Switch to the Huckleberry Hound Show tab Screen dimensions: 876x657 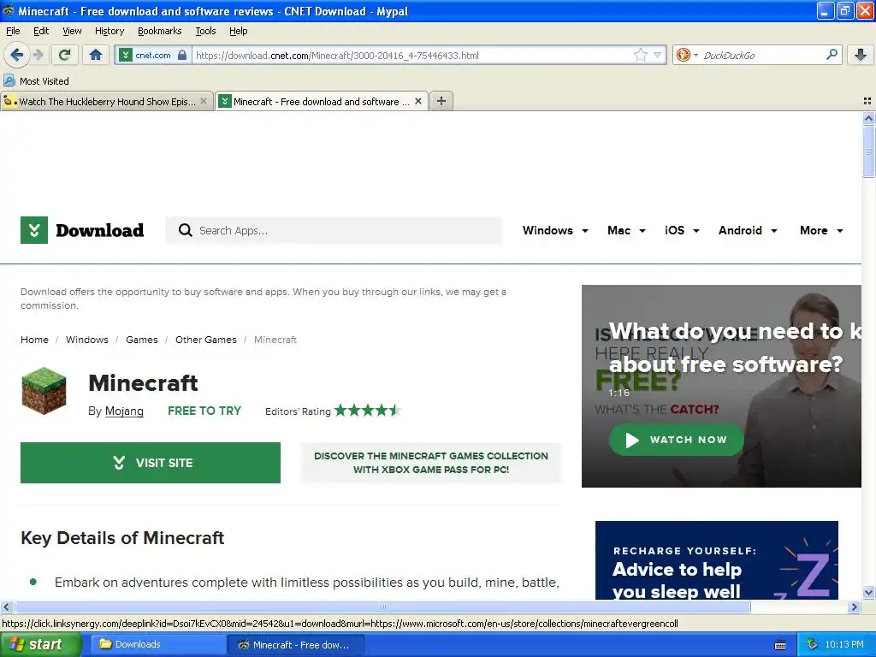(x=107, y=101)
